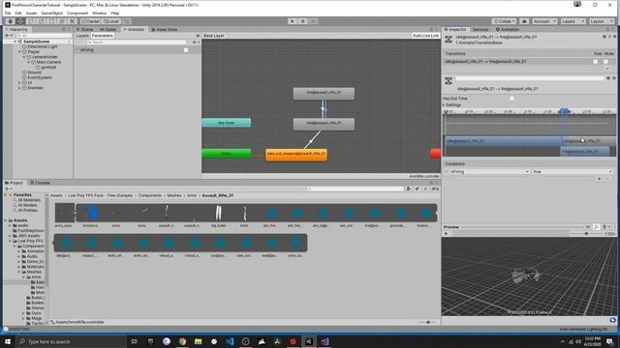
Task: Switch to the Console tab
Action: [41, 183]
